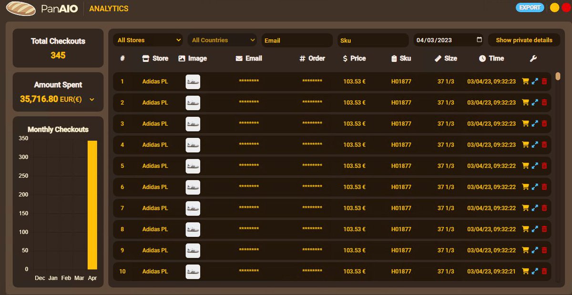Click Show private details button
572x295 pixels.
(x=524, y=40)
